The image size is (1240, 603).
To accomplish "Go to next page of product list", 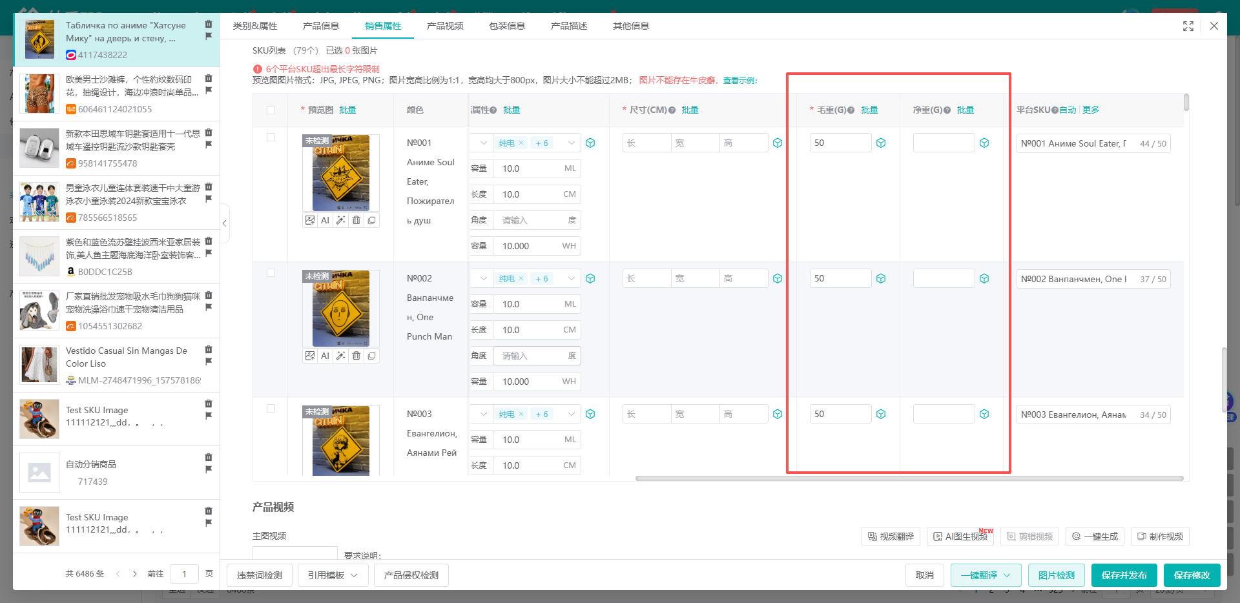I will (135, 574).
